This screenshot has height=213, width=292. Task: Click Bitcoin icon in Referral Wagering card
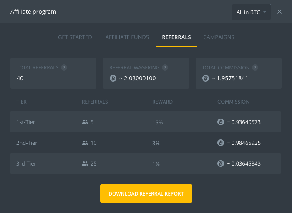[x=113, y=78]
